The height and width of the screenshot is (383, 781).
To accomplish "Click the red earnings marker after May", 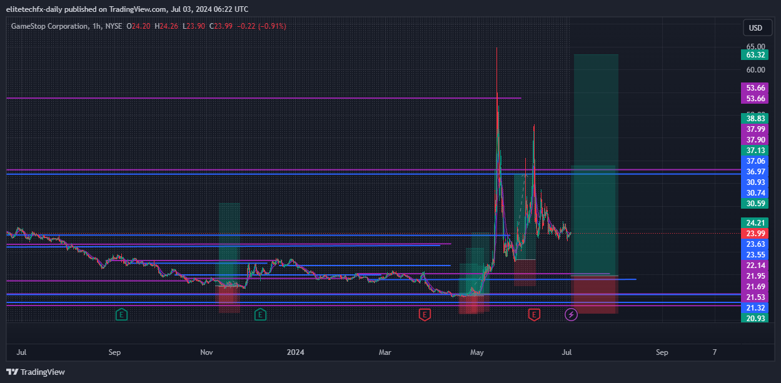I will pyautogui.click(x=534, y=314).
